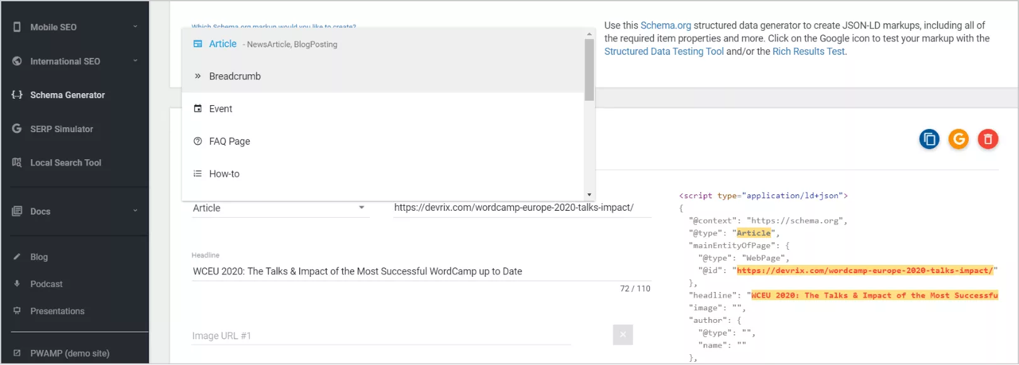Image resolution: width=1019 pixels, height=365 pixels.
Task: Click the Local Search Tool map icon
Action: [x=17, y=162]
